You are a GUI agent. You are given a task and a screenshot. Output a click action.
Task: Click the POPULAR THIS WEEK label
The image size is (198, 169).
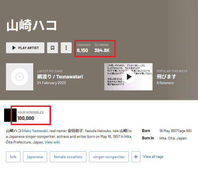(172, 71)
